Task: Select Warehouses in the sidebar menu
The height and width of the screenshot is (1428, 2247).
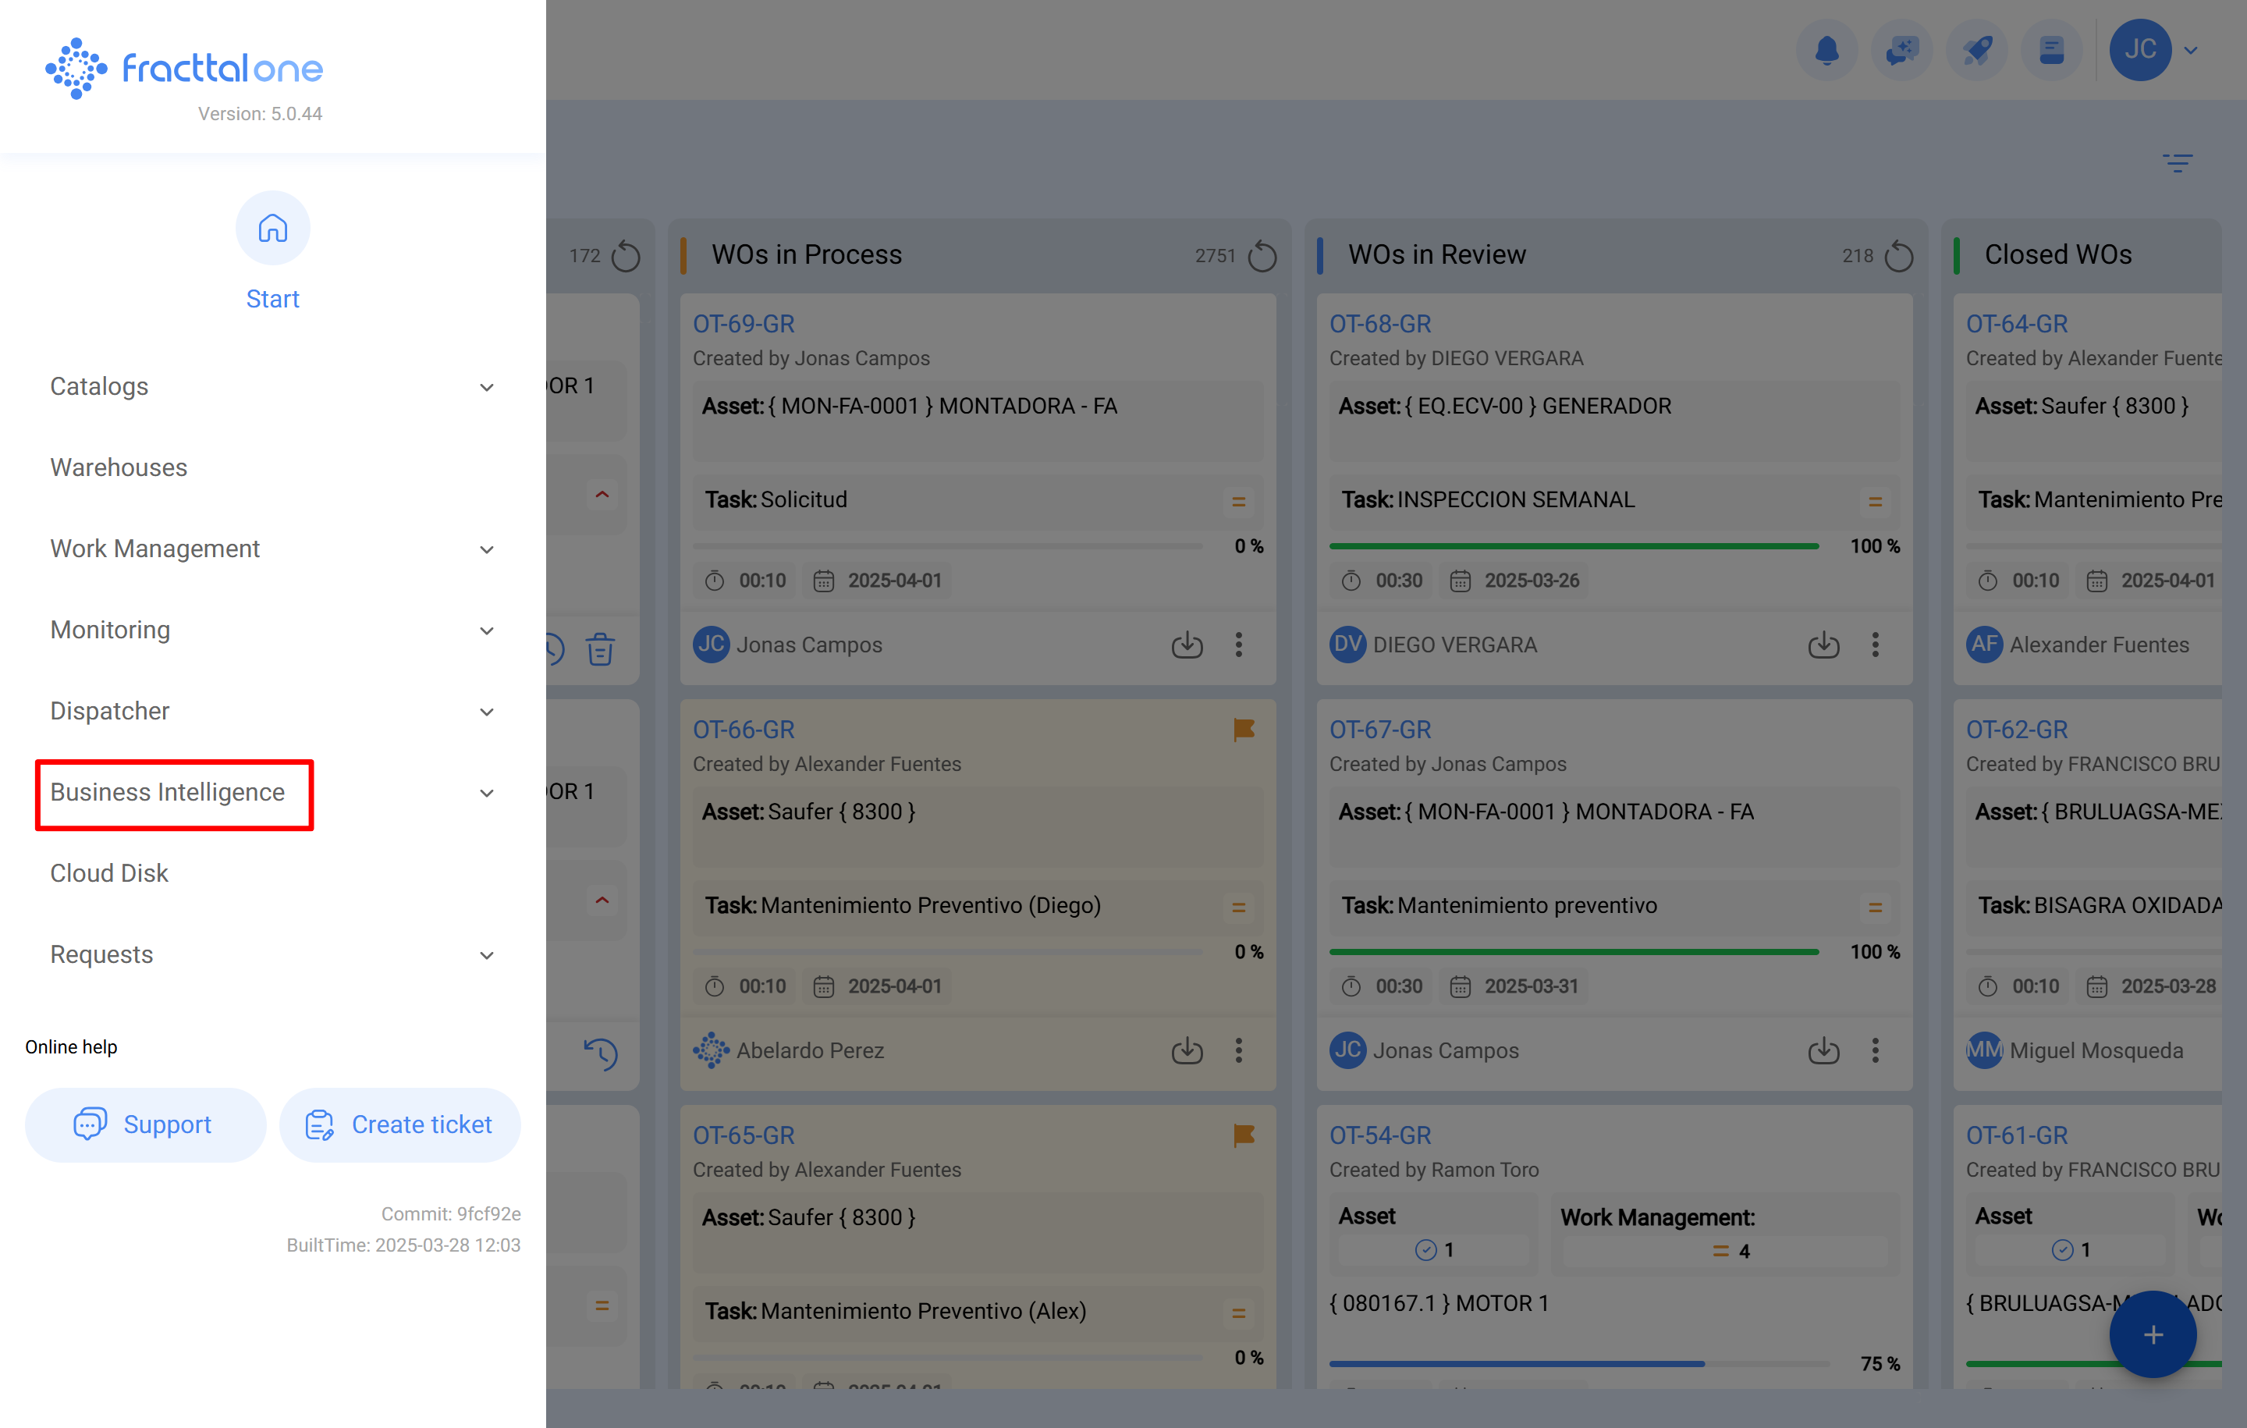Action: tap(119, 467)
